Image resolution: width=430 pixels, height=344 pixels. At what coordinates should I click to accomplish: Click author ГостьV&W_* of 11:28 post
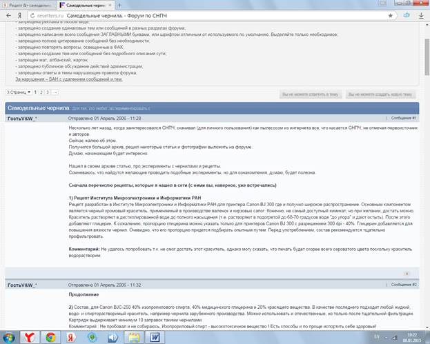tap(22, 119)
